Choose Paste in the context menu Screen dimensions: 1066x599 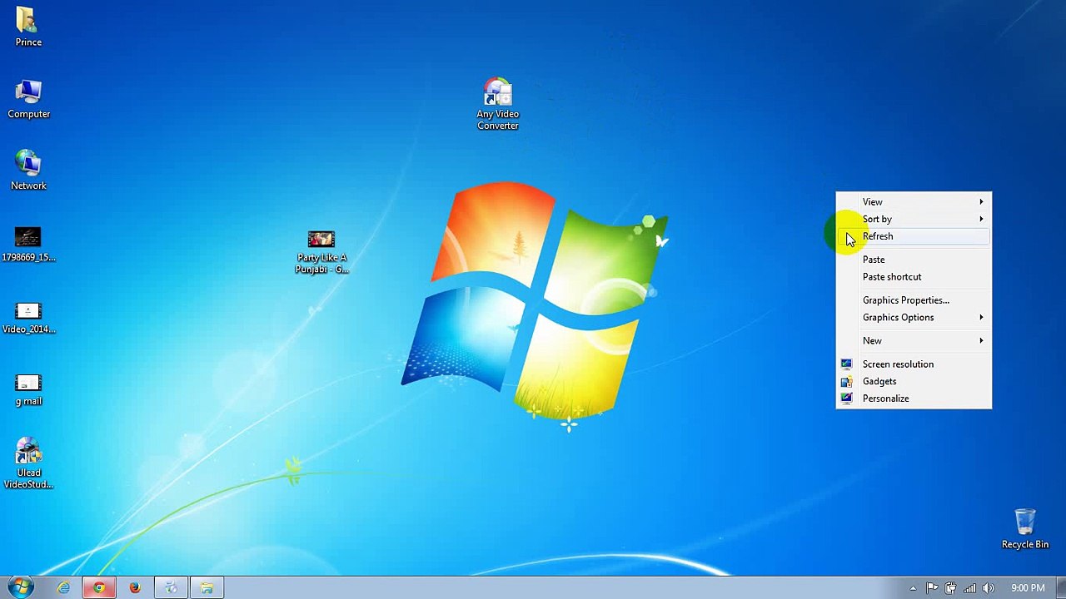914,260
